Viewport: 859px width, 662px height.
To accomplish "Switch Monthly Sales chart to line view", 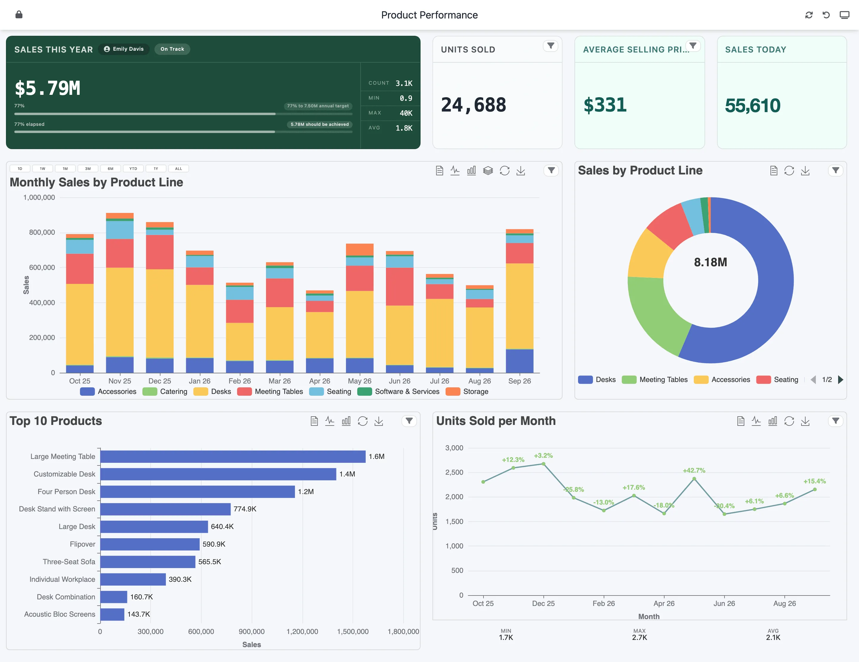I will tap(455, 171).
